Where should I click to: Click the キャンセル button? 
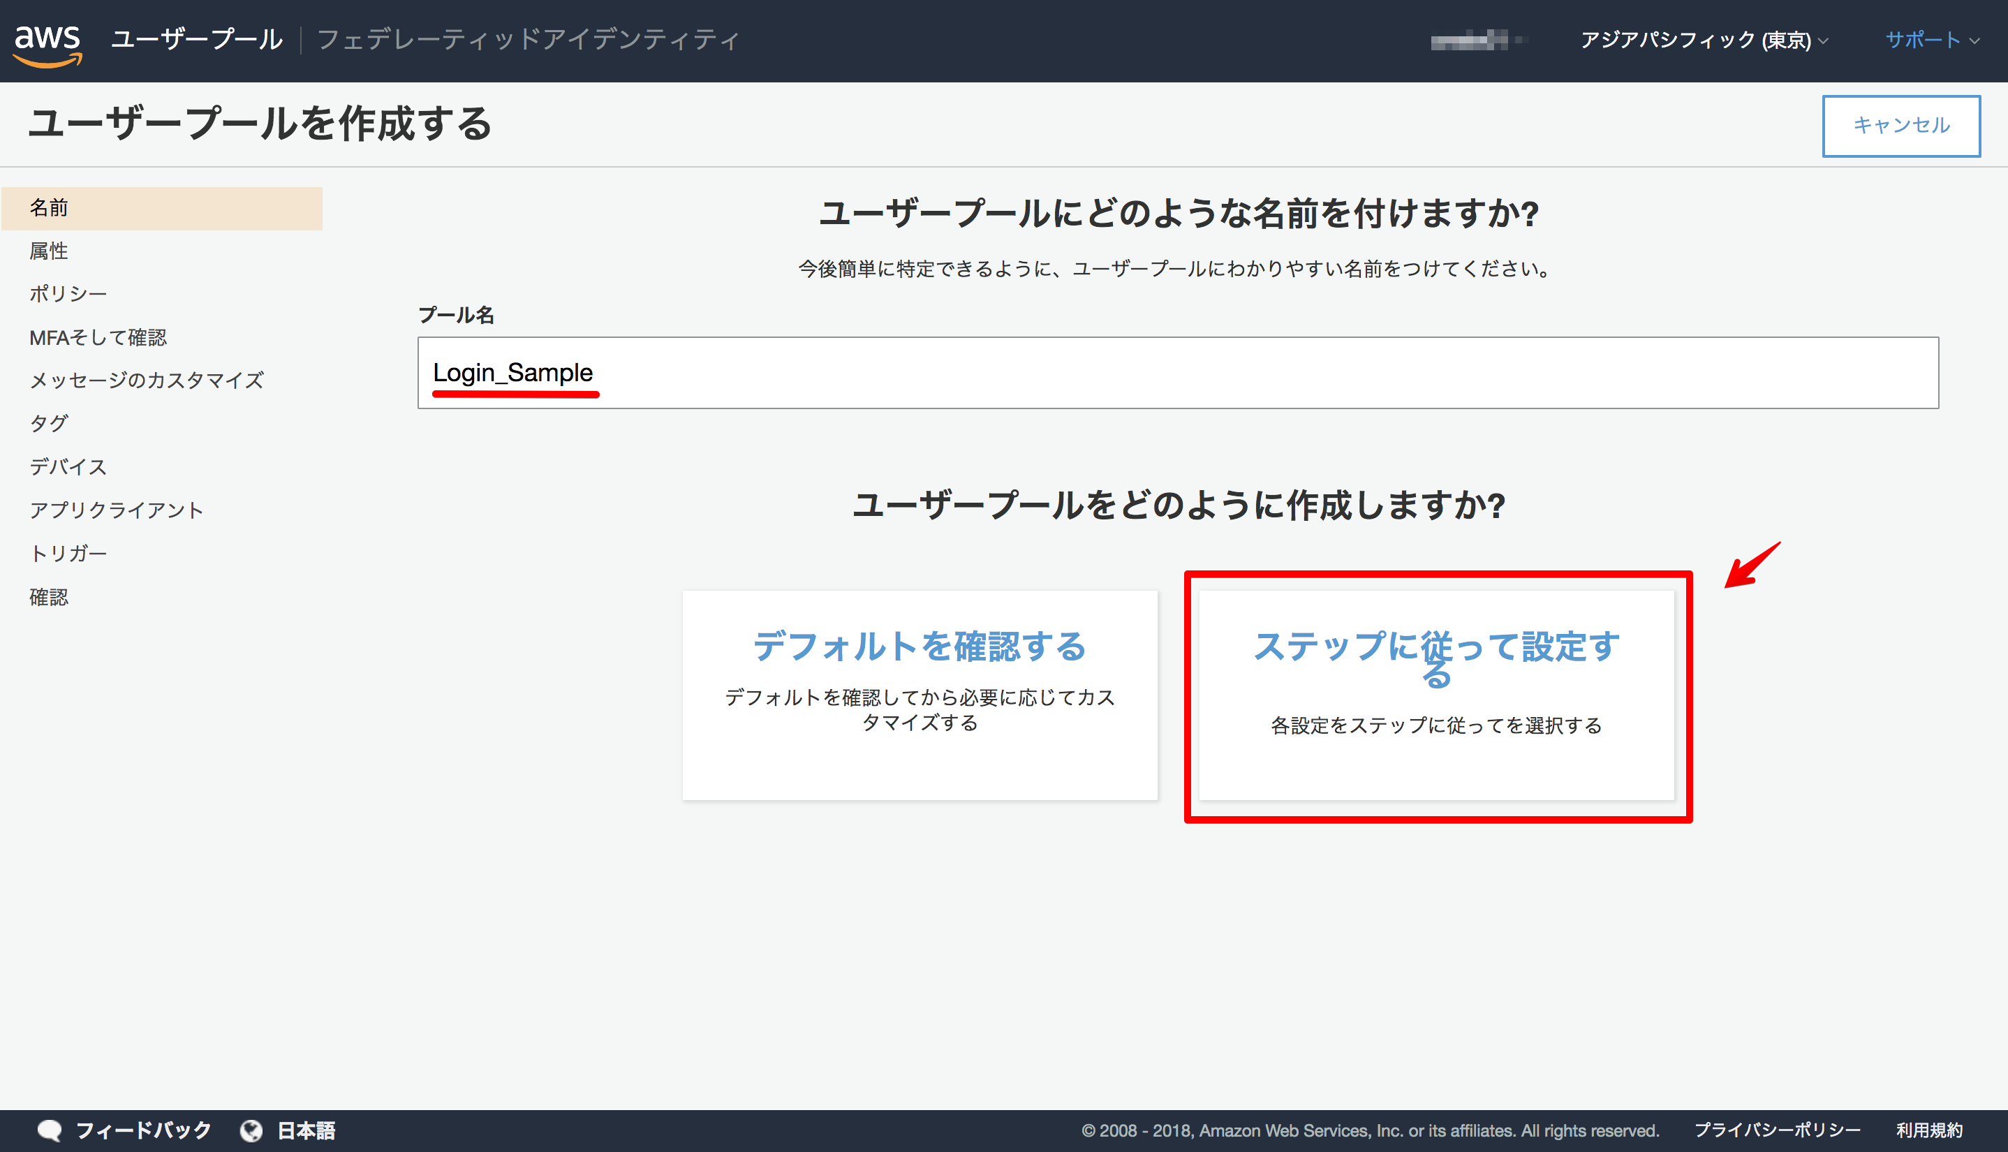[1900, 126]
